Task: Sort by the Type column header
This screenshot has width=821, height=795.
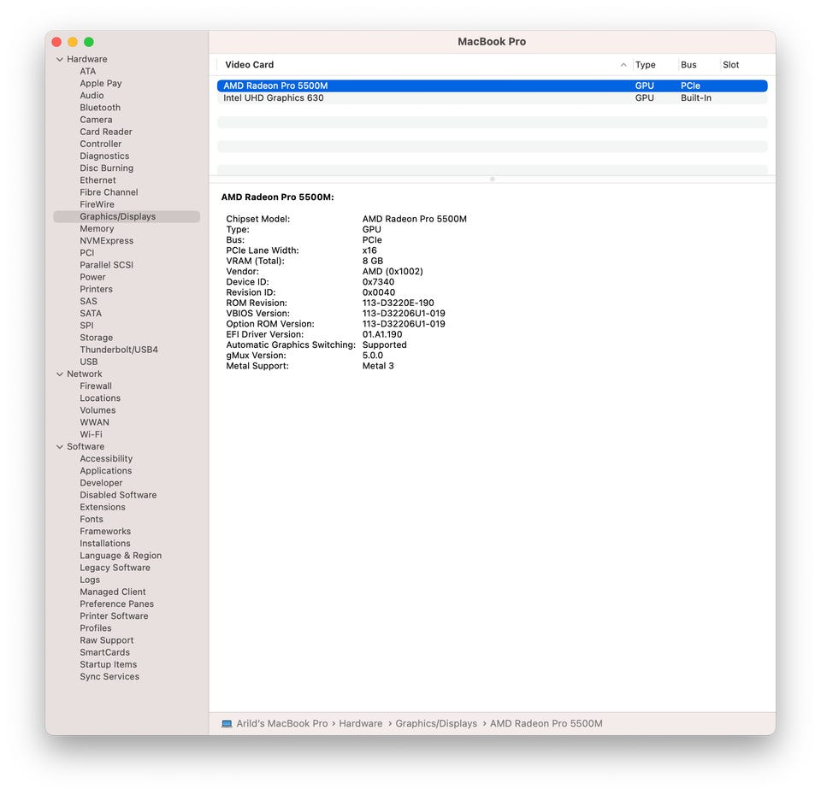Action: point(645,65)
